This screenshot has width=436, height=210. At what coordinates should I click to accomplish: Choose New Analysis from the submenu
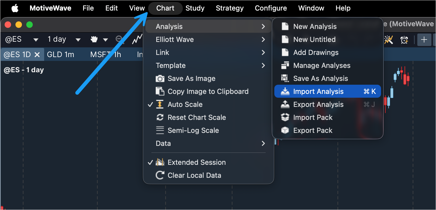(315, 27)
